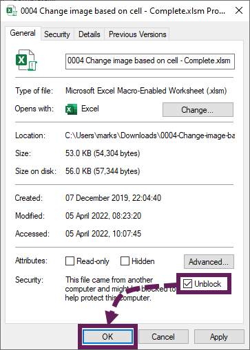Image resolution: width=250 pixels, height=350 pixels.
Task: Go to the Previous Versions tab
Action: click(x=137, y=34)
